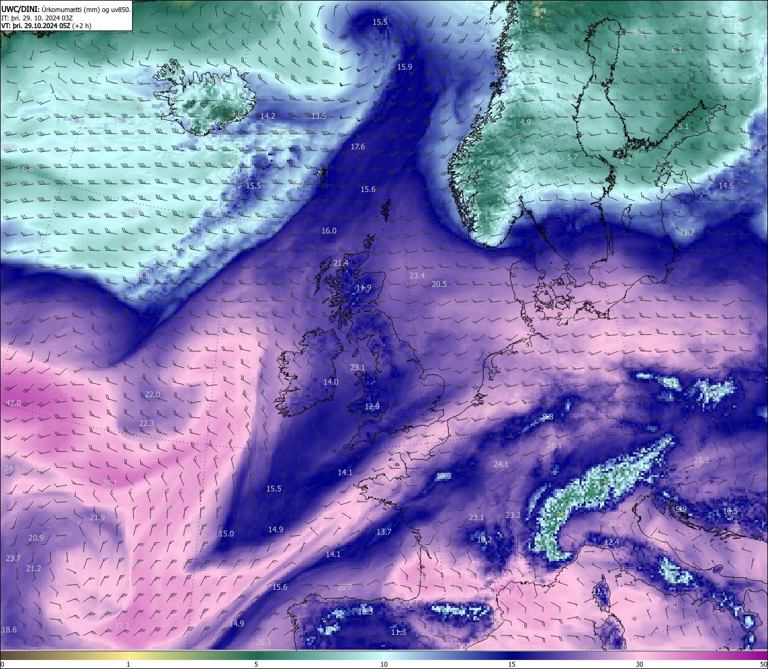Viewport: 768px width, 669px height.
Task: Click the 12.4 value on the map
Action: point(611,542)
